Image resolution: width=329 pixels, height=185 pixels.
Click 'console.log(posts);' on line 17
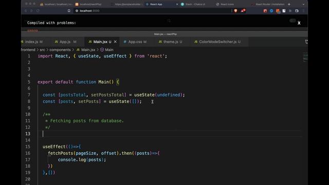coord(82,160)
